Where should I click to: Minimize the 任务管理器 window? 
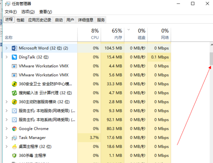[178, 3]
